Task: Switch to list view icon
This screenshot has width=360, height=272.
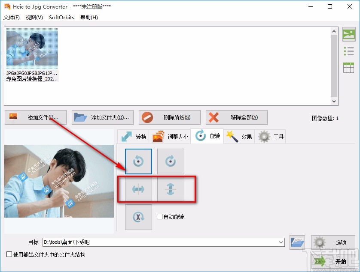Action: point(349,51)
